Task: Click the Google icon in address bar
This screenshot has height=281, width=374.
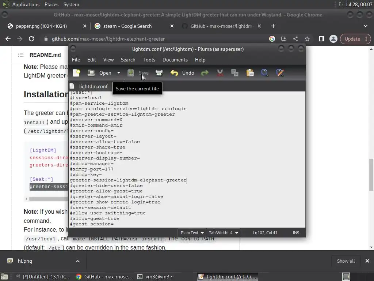Action: (x=272, y=39)
